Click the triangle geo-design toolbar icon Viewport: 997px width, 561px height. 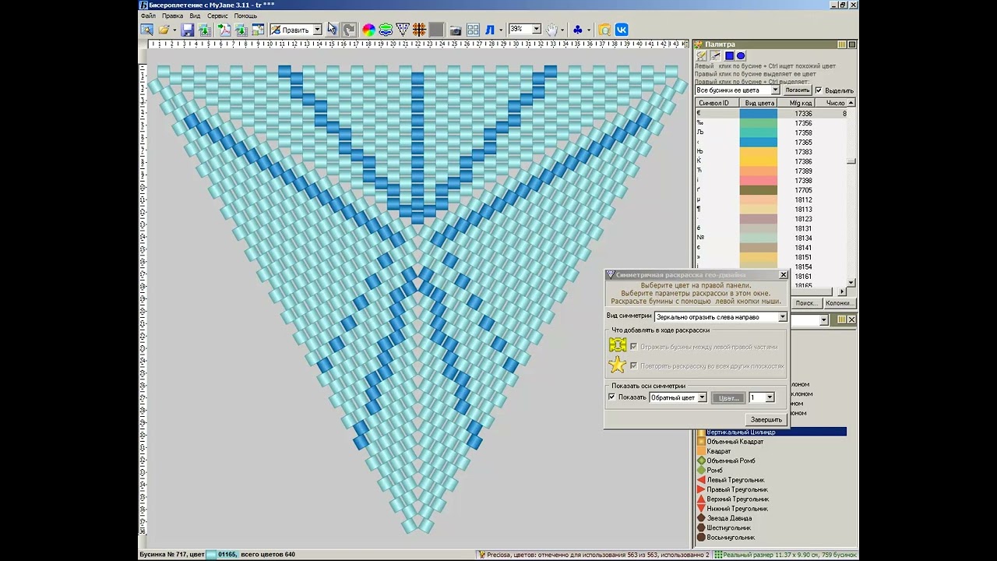(403, 30)
